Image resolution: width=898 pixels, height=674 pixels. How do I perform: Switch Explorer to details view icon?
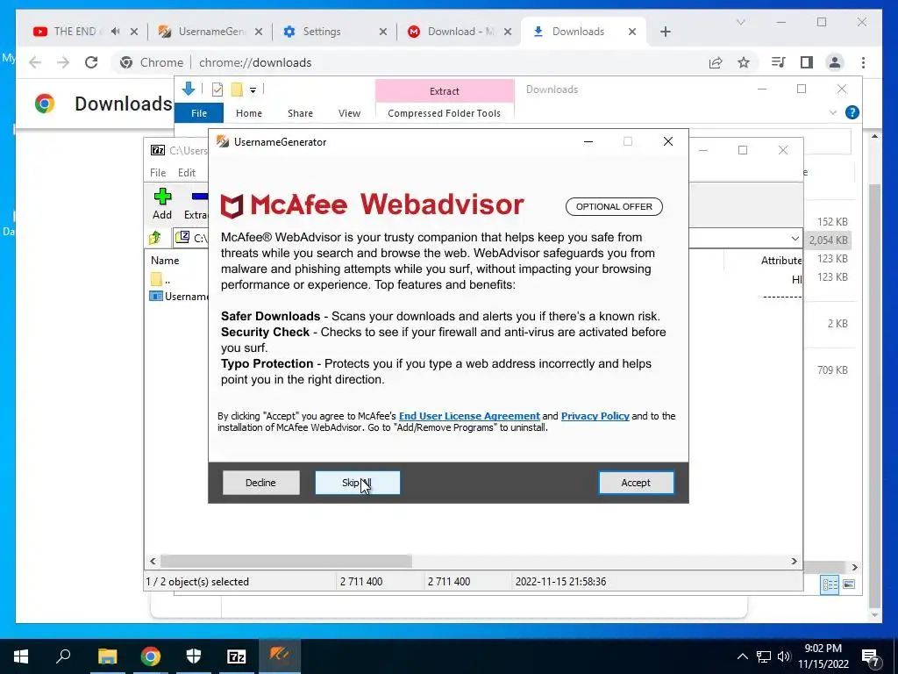(x=830, y=584)
